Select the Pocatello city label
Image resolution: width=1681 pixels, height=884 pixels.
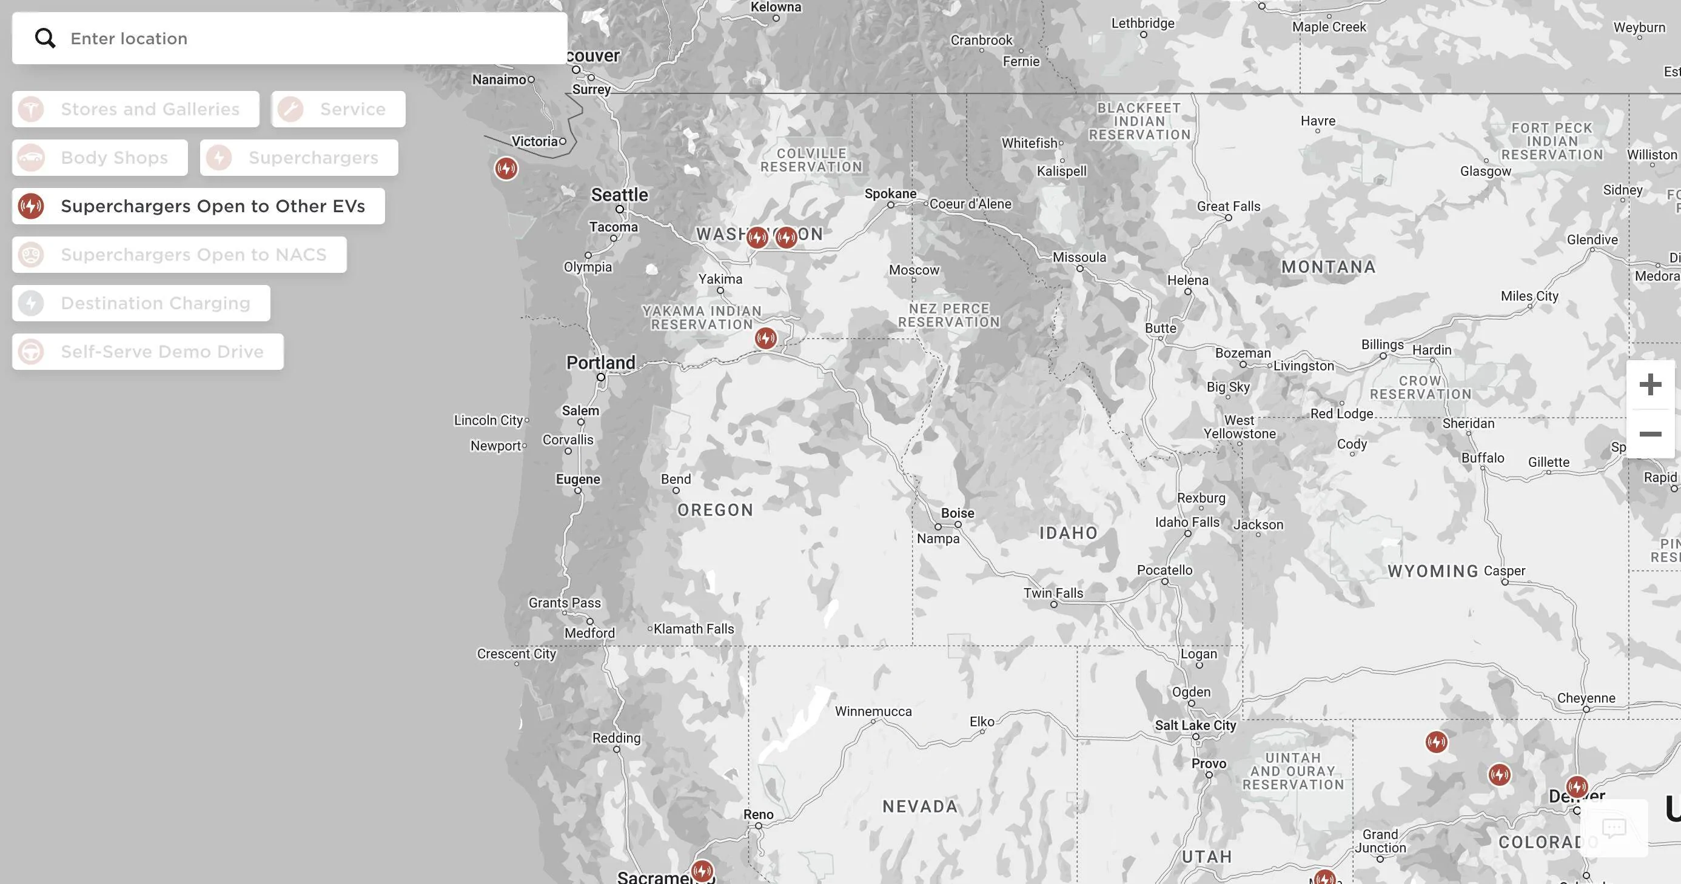pos(1164,570)
